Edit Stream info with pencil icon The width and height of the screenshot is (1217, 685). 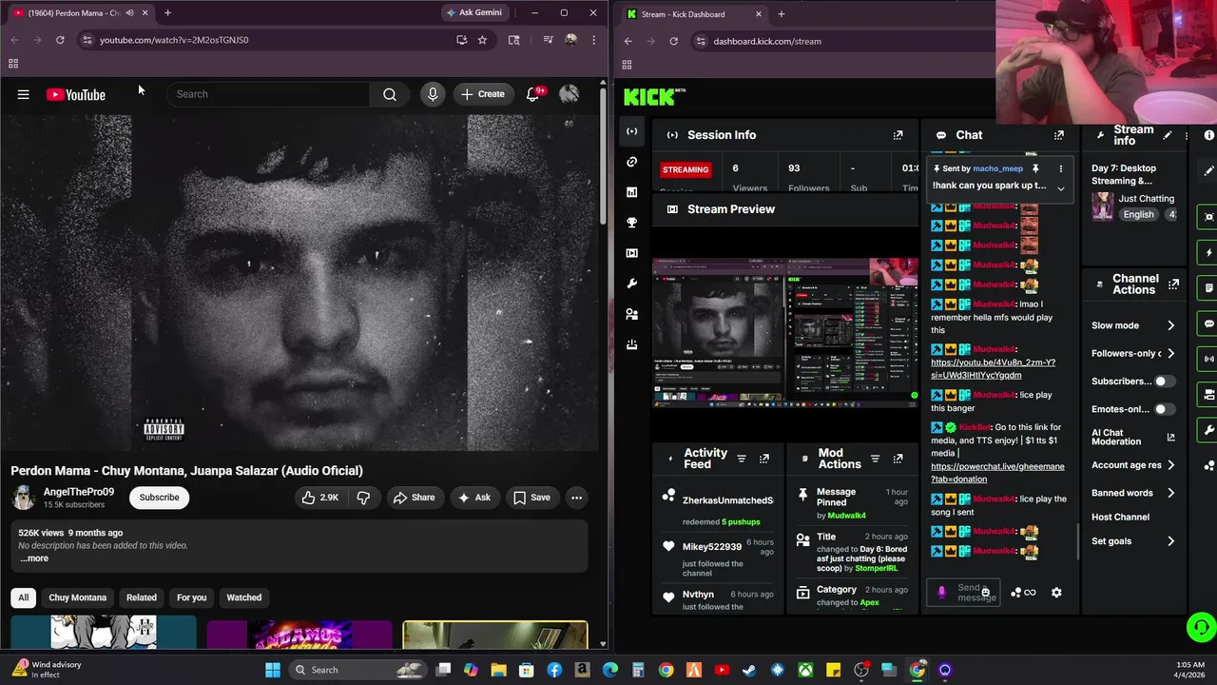1168,135
